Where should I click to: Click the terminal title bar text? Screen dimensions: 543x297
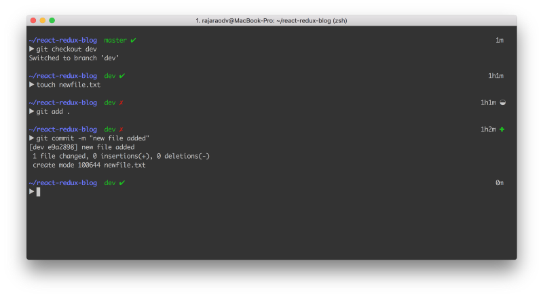point(271,20)
